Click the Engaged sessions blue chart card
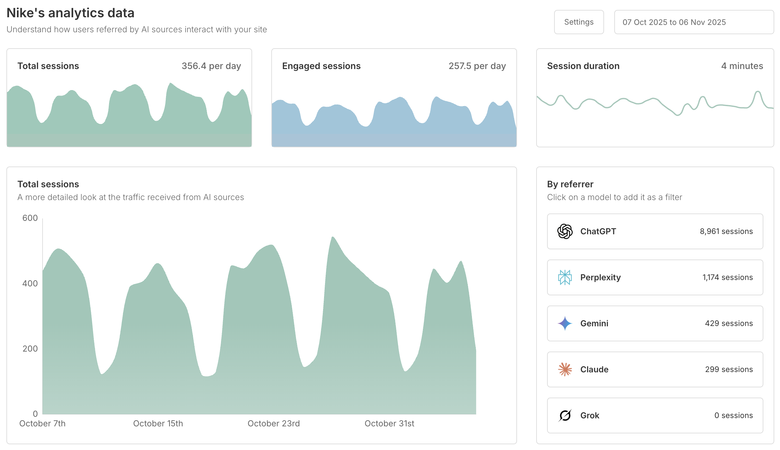This screenshot has height=450, width=780. pyautogui.click(x=394, y=98)
